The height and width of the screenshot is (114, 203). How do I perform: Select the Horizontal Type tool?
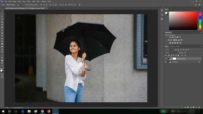pyautogui.click(x=2, y=52)
